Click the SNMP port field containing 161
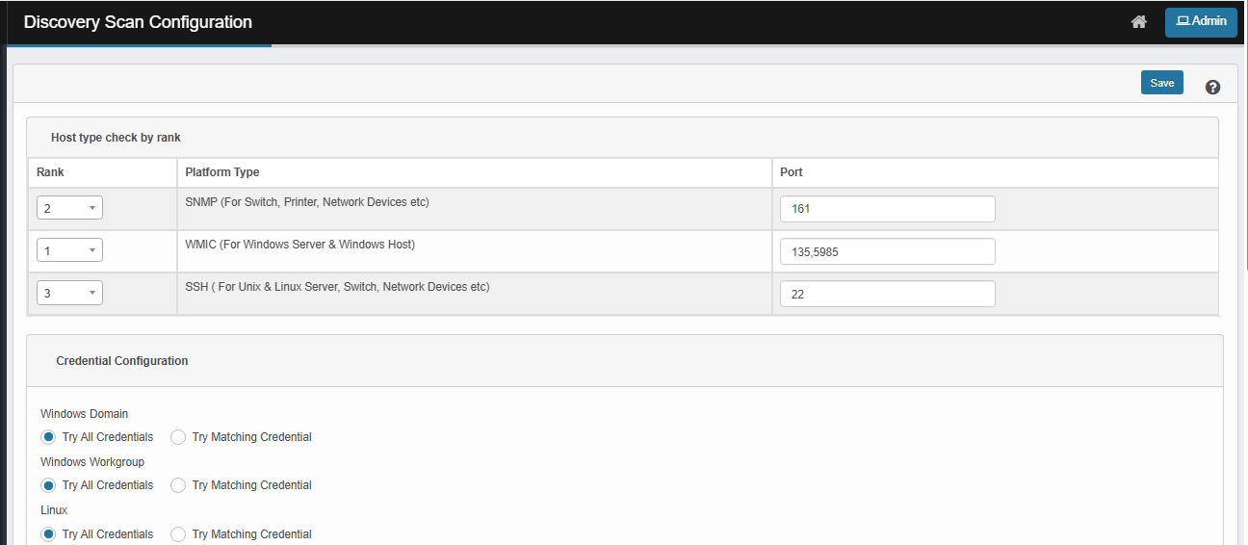This screenshot has height=545, width=1248. 887,209
